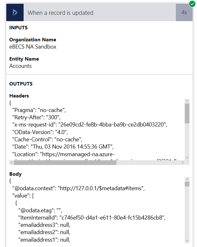Click the Headers box scroll-up arrow
This screenshot has height=247, width=197.
(x=187, y=101)
